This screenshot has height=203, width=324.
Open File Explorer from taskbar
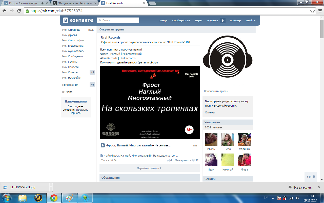pyautogui.click(x=23, y=198)
